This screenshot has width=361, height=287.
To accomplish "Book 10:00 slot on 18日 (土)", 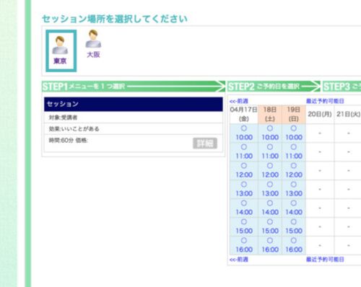I will [270, 133].
